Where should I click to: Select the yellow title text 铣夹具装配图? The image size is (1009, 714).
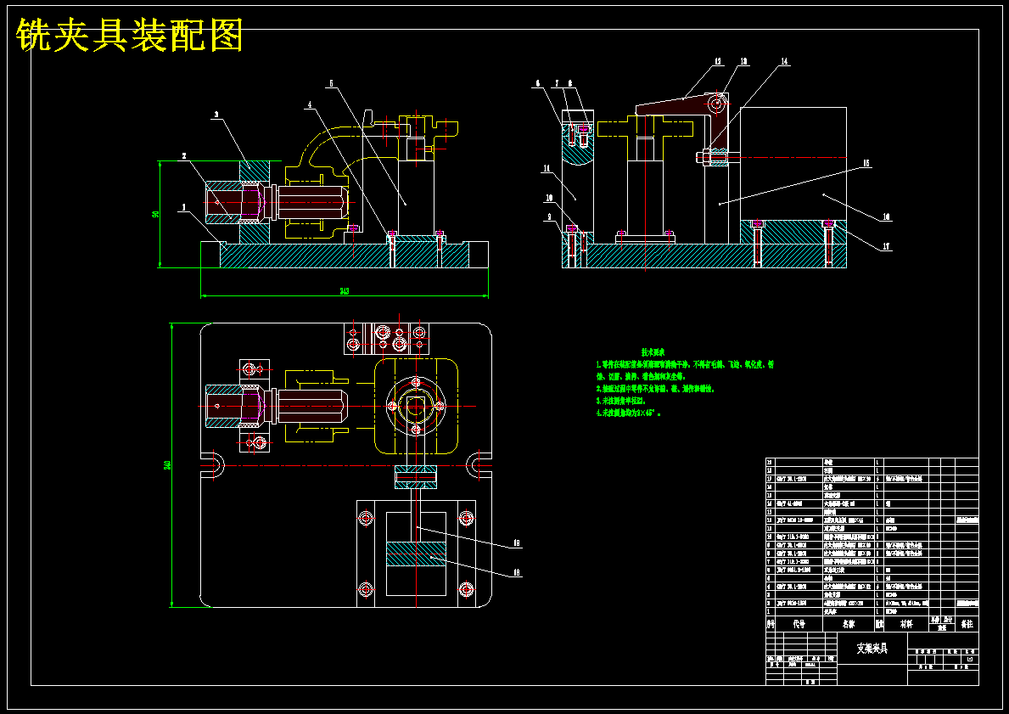(129, 35)
